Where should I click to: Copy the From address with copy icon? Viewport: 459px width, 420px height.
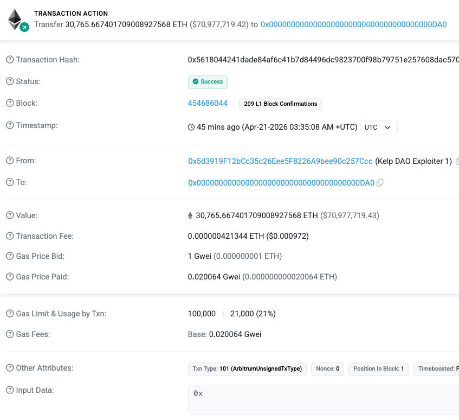tap(457, 161)
